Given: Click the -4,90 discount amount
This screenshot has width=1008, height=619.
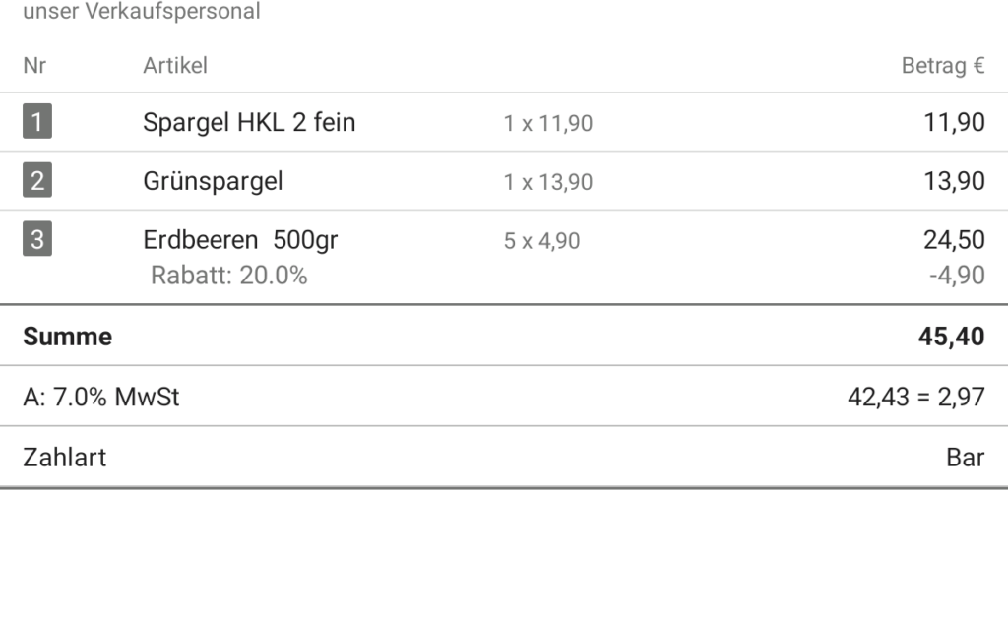Looking at the screenshot, I should pyautogui.click(x=956, y=276).
